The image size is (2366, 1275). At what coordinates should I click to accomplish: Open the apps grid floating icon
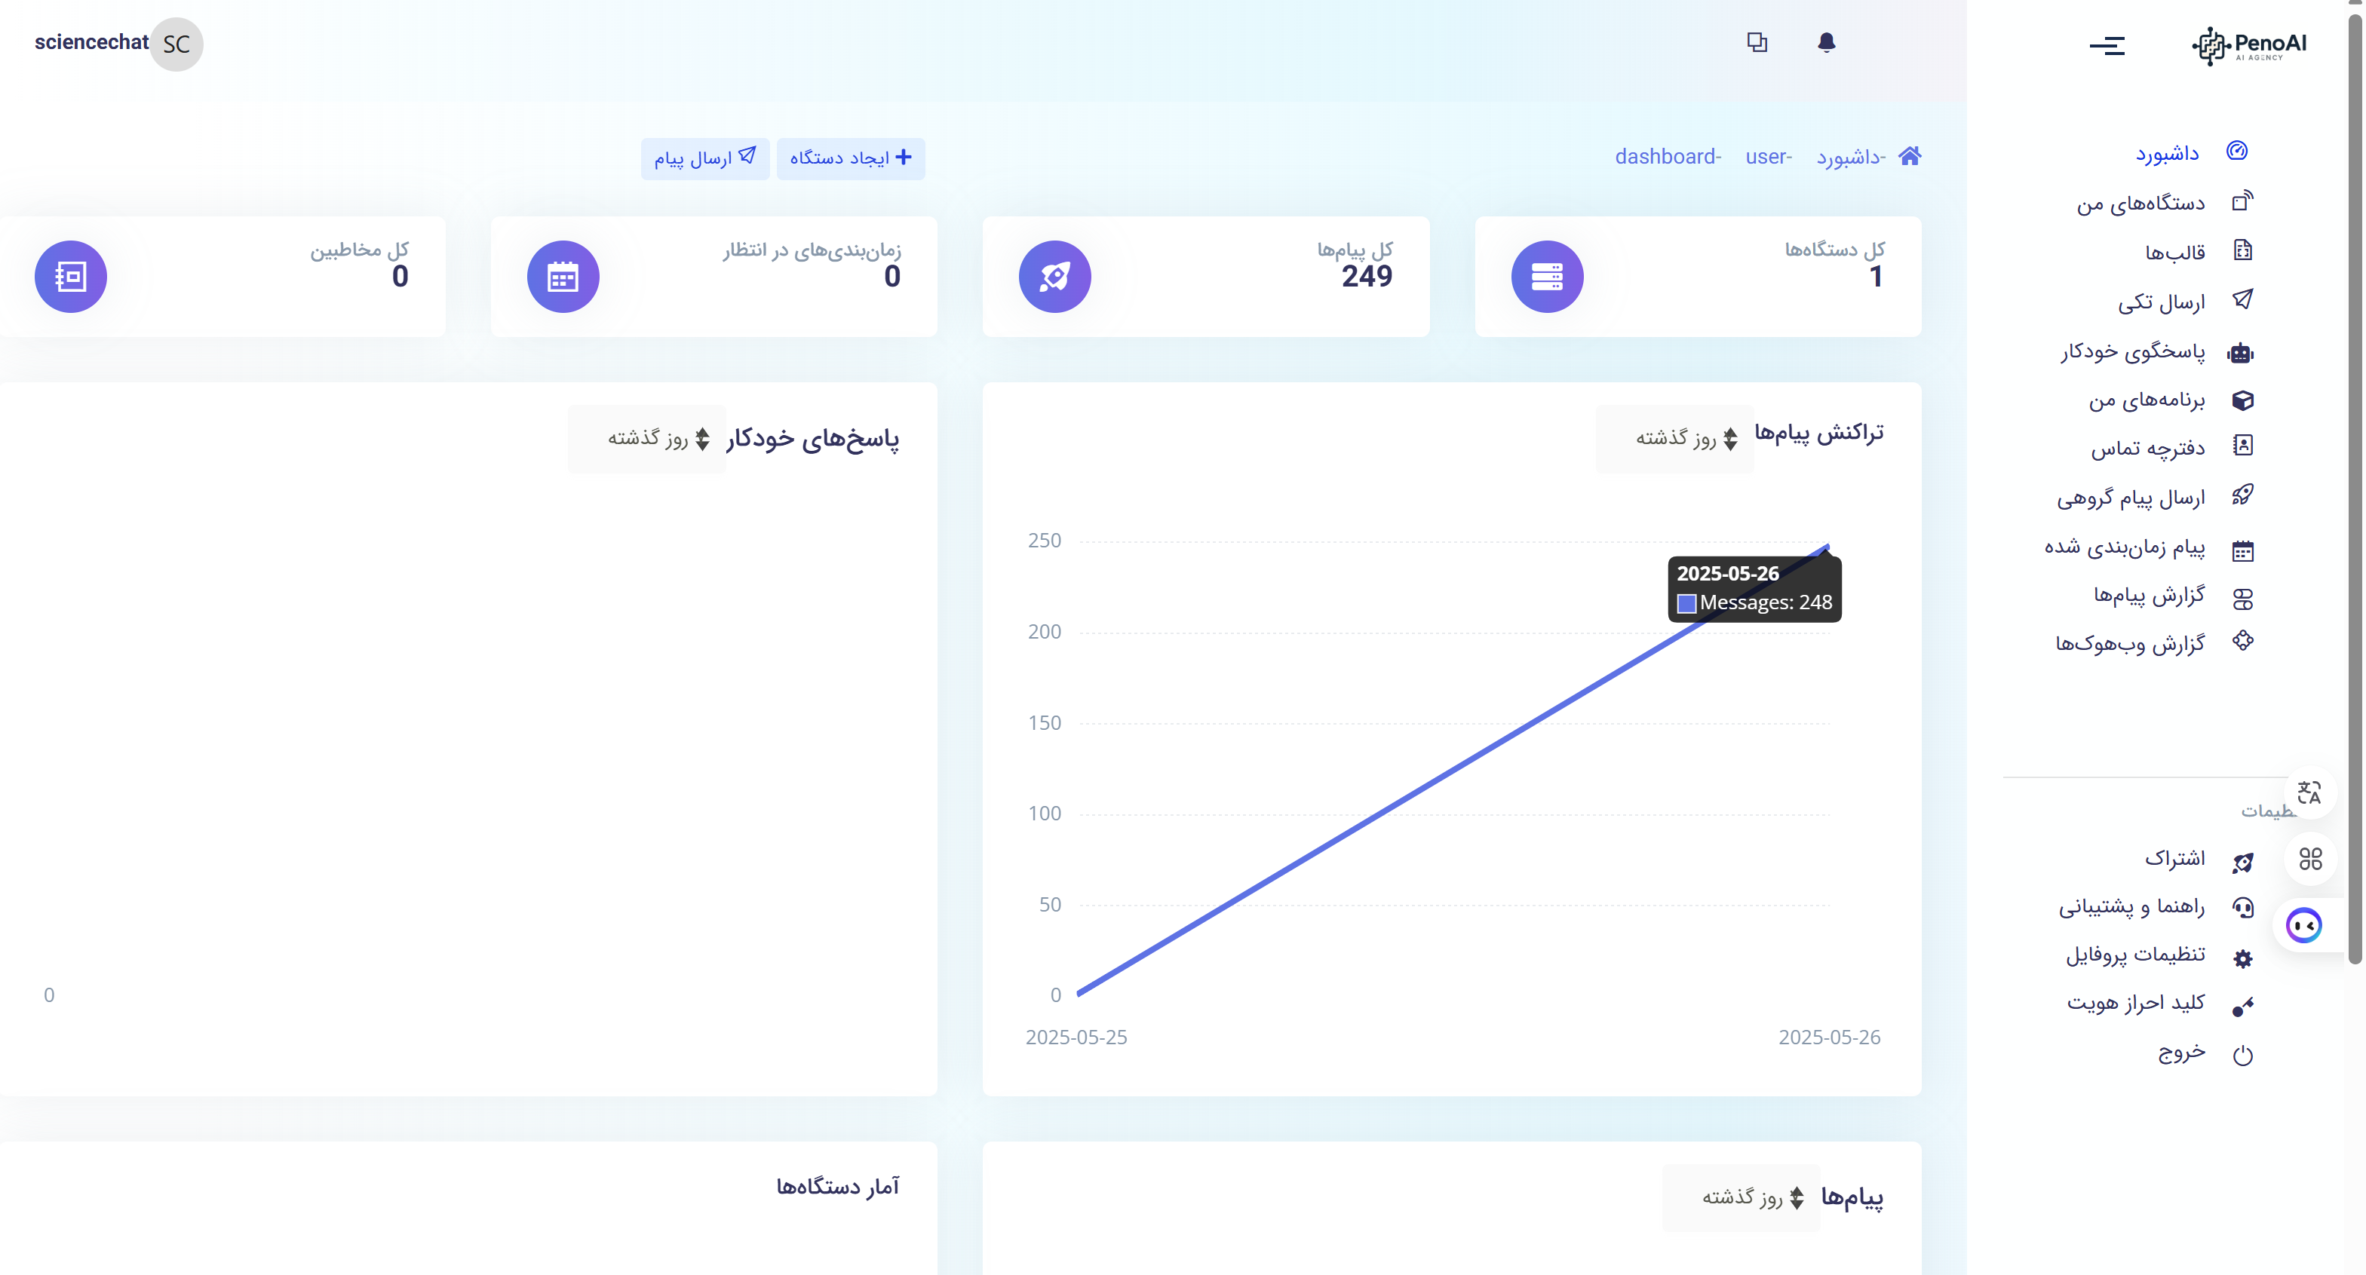click(x=2310, y=858)
